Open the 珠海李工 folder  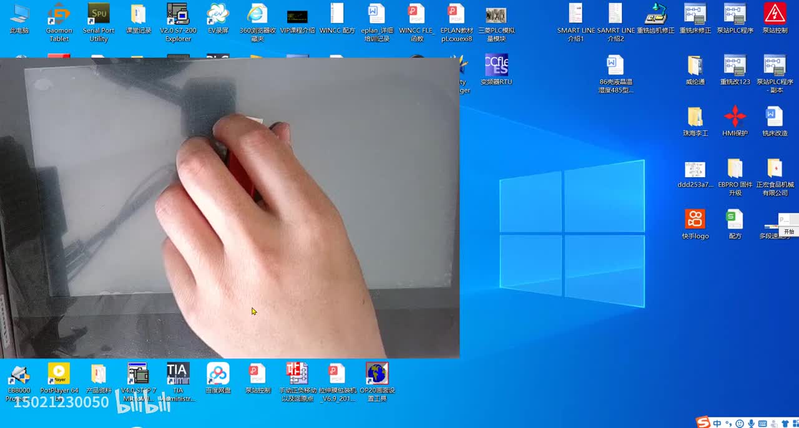[695, 122]
